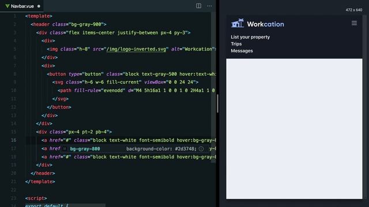Split the editor with the split icon

click(198, 6)
